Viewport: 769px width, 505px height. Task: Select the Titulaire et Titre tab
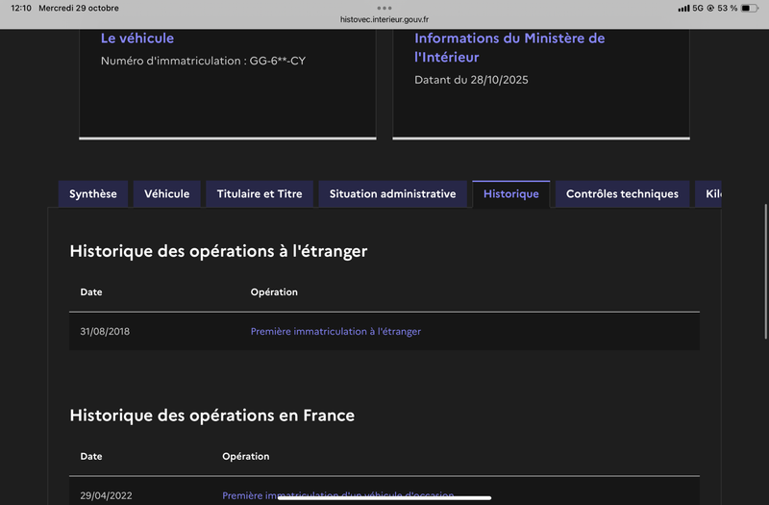(x=260, y=194)
